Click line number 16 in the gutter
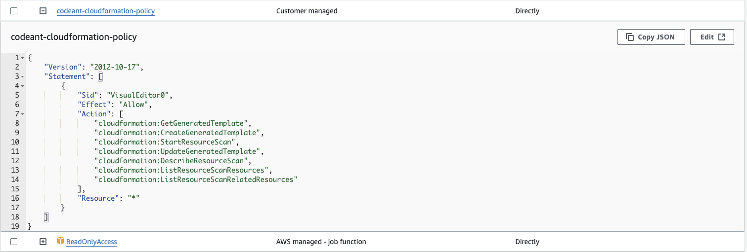 [15, 198]
